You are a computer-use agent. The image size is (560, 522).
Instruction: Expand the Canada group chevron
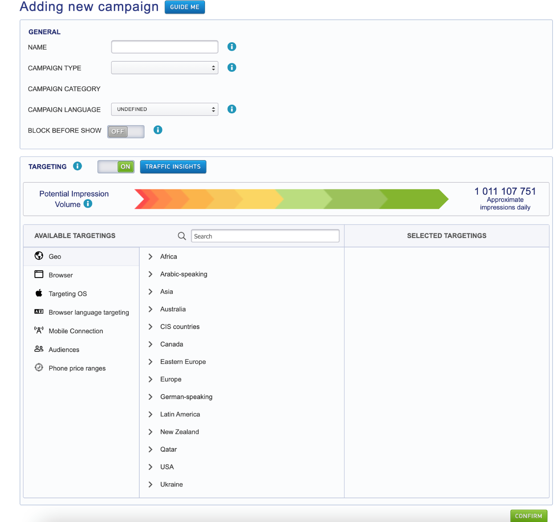point(150,345)
